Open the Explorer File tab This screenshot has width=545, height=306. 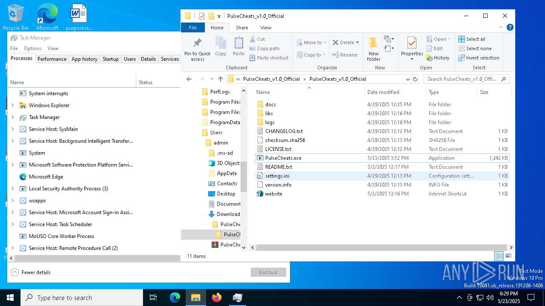coord(193,28)
